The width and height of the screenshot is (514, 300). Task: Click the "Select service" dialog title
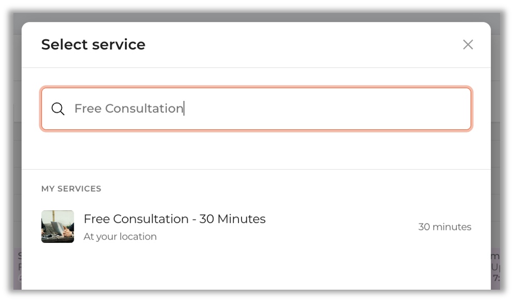pyautogui.click(x=93, y=45)
